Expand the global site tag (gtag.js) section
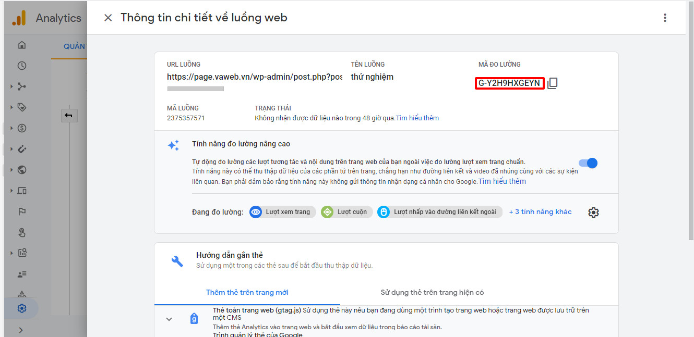Image resolution: width=694 pixels, height=337 pixels. pos(169,319)
